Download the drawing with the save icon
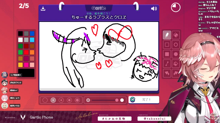Image resolution: width=220 pixels, height=123 pixels. (43, 9)
